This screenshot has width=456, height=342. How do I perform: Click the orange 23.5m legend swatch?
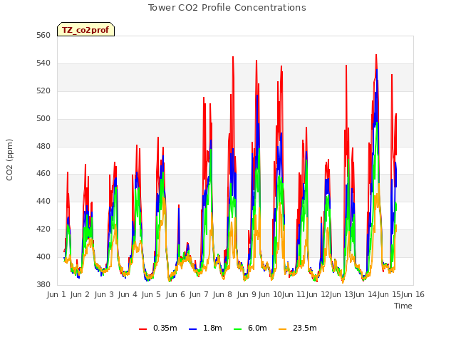pyautogui.click(x=282, y=328)
